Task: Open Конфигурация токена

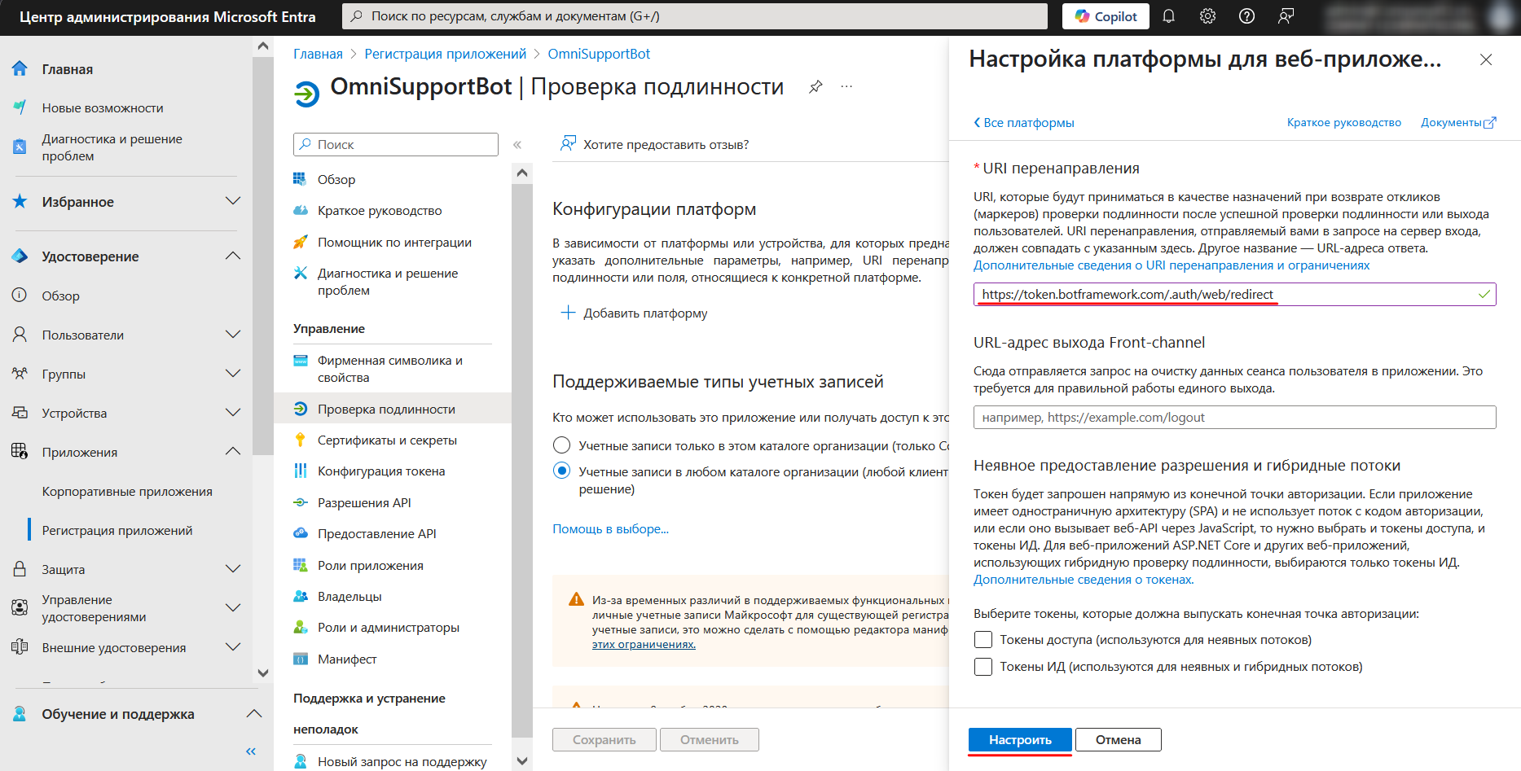Action: tap(381, 471)
